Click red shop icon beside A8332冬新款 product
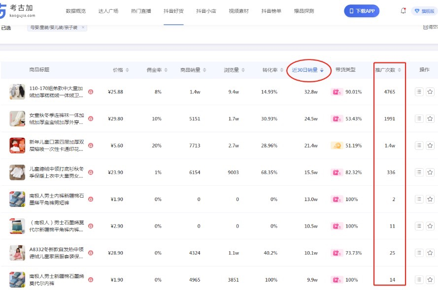This screenshot has height=290, width=438. click(x=91, y=253)
